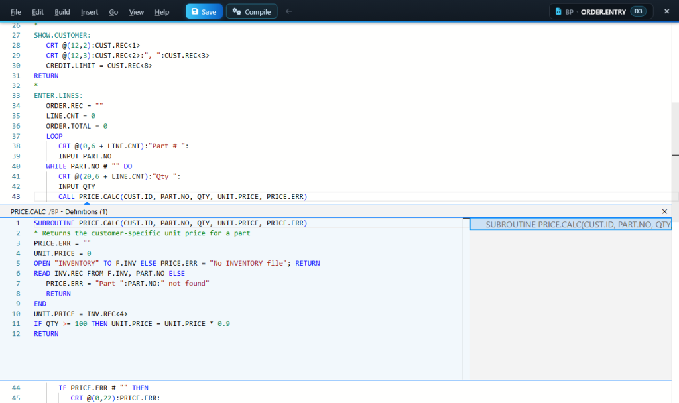Close the PRICE.CALC definitions peek panel

tap(664, 211)
